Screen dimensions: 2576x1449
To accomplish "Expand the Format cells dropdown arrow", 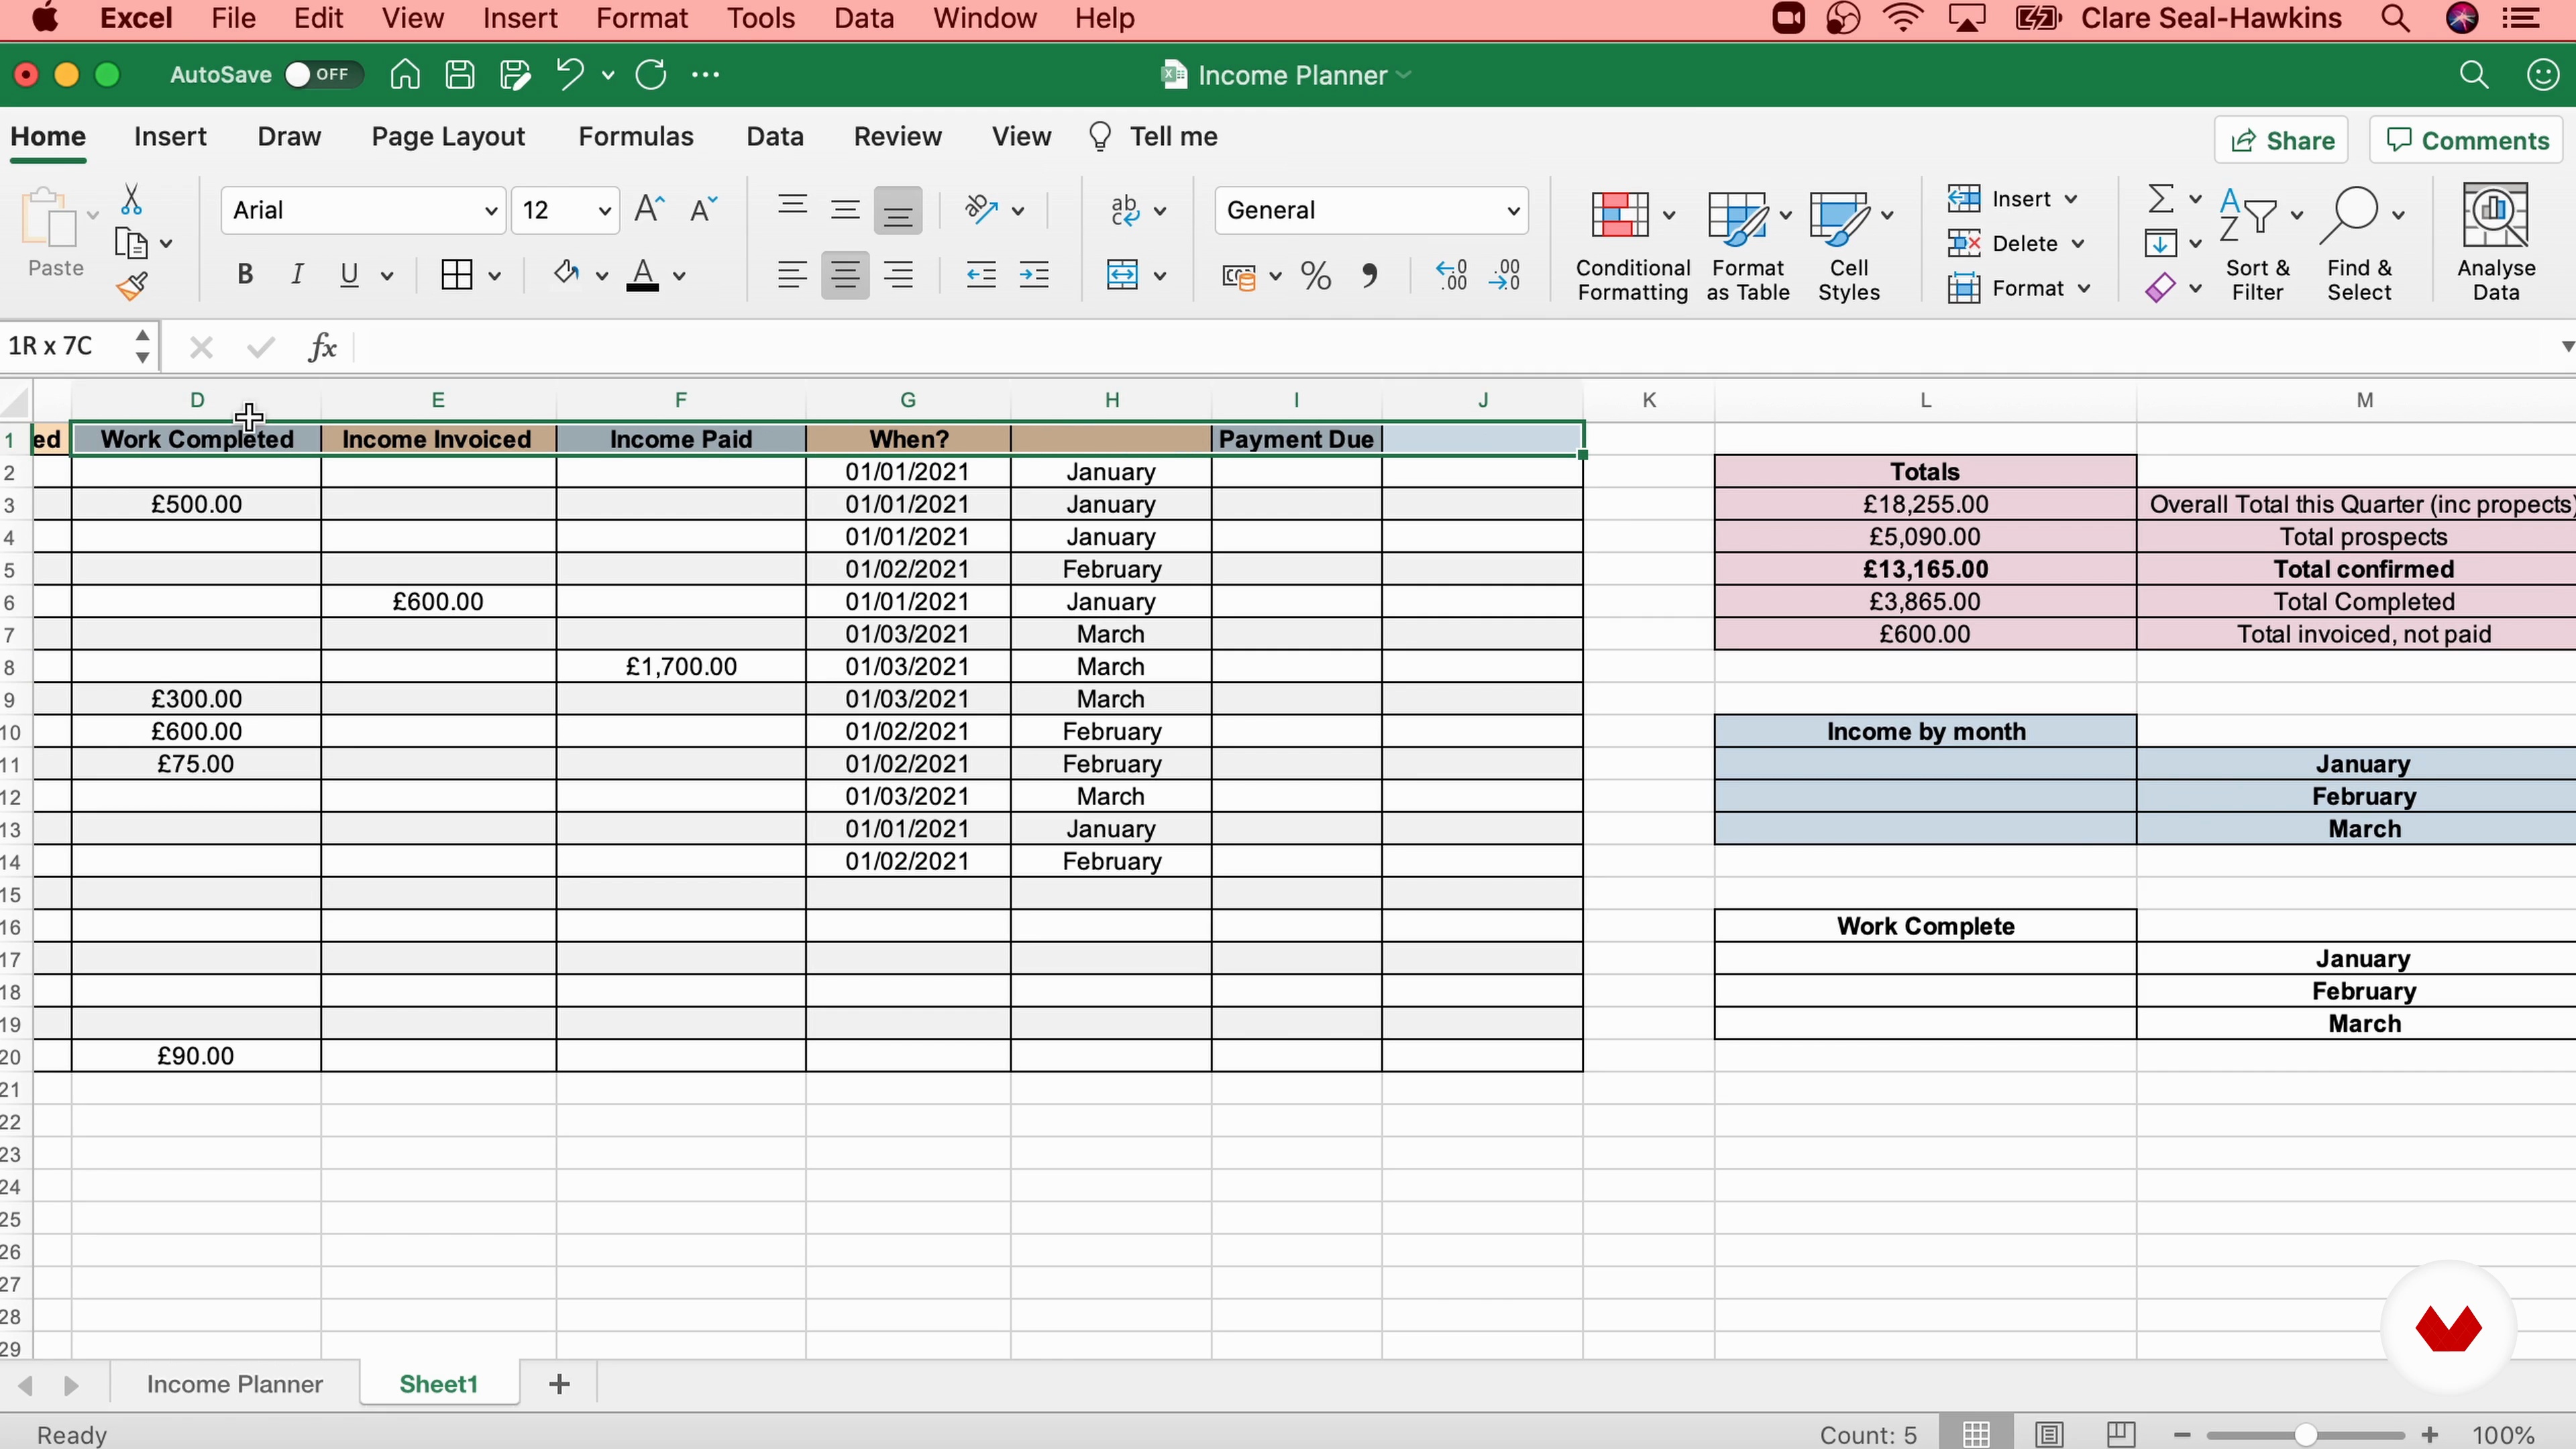I will tap(2084, 289).
